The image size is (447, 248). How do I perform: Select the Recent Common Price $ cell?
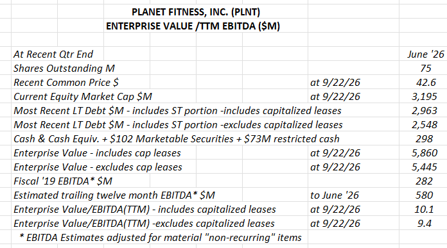[x=66, y=83]
